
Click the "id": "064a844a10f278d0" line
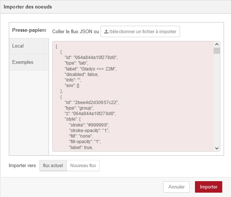pos(91,58)
